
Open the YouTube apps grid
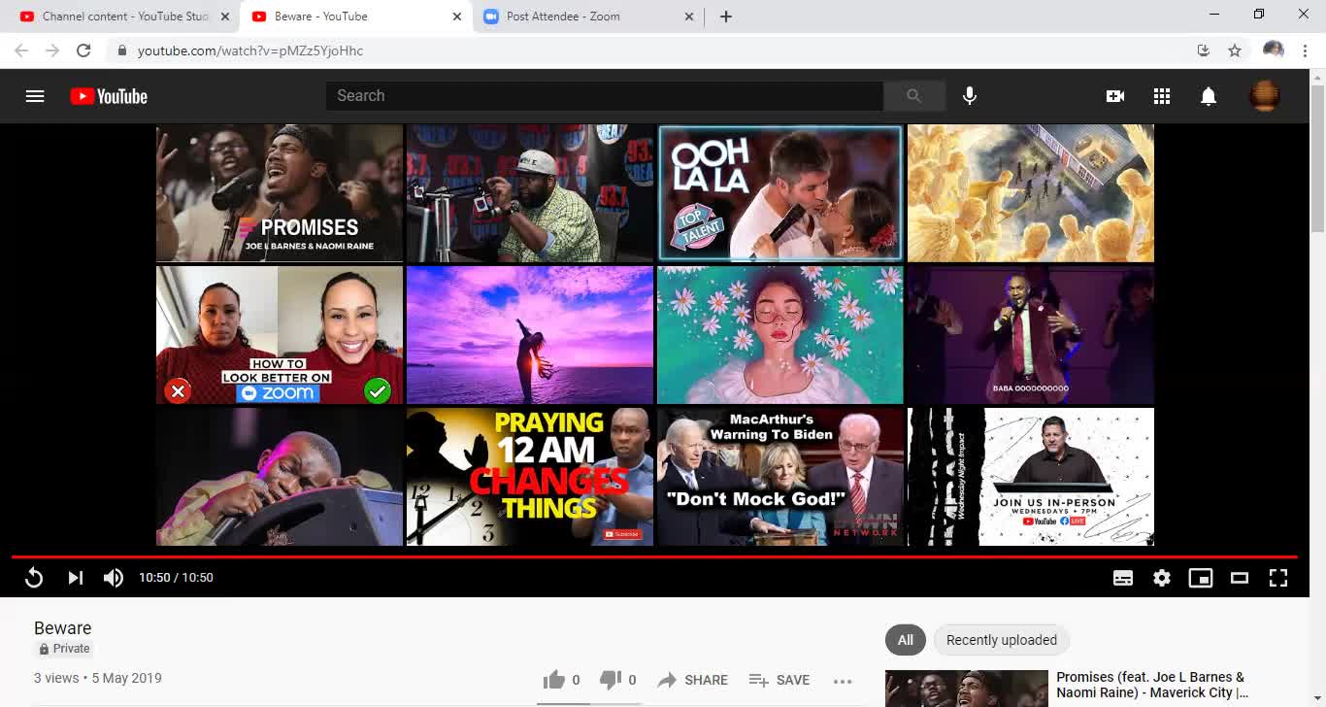pos(1162,96)
